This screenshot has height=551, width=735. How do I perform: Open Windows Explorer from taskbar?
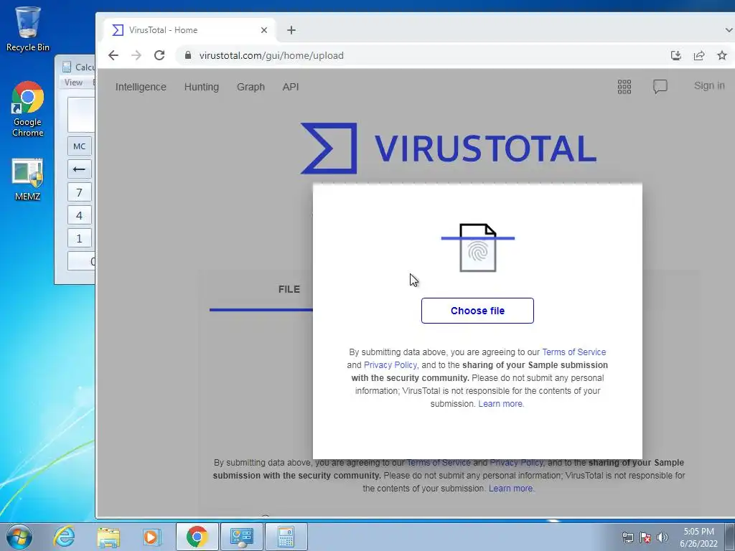click(108, 537)
